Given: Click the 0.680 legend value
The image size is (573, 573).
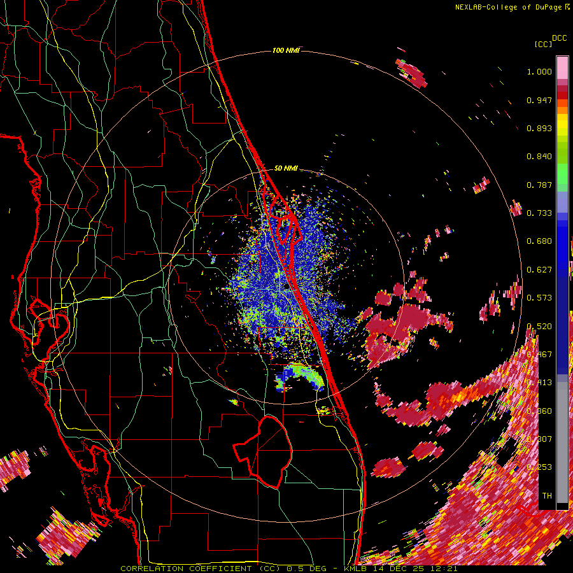Looking at the screenshot, I should coord(539,241).
